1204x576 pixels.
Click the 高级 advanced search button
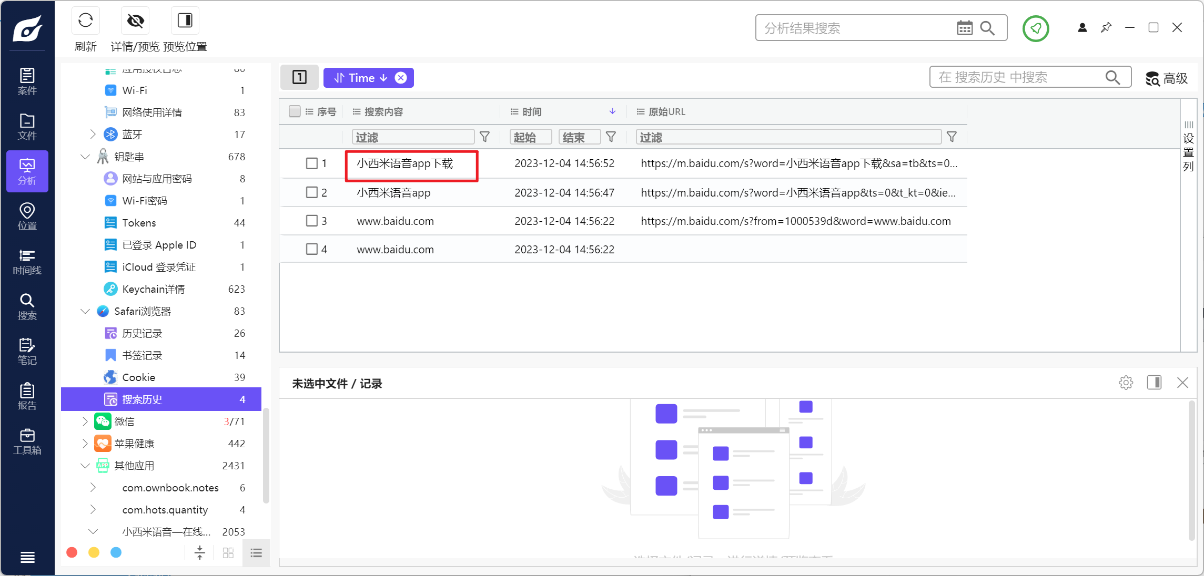1166,78
